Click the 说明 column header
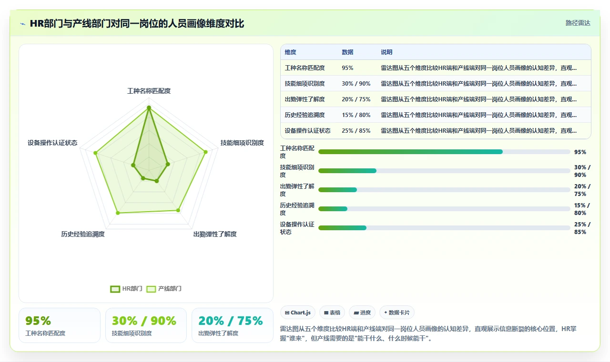 386,52
